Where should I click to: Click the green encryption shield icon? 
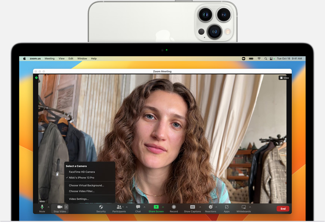point(37,78)
